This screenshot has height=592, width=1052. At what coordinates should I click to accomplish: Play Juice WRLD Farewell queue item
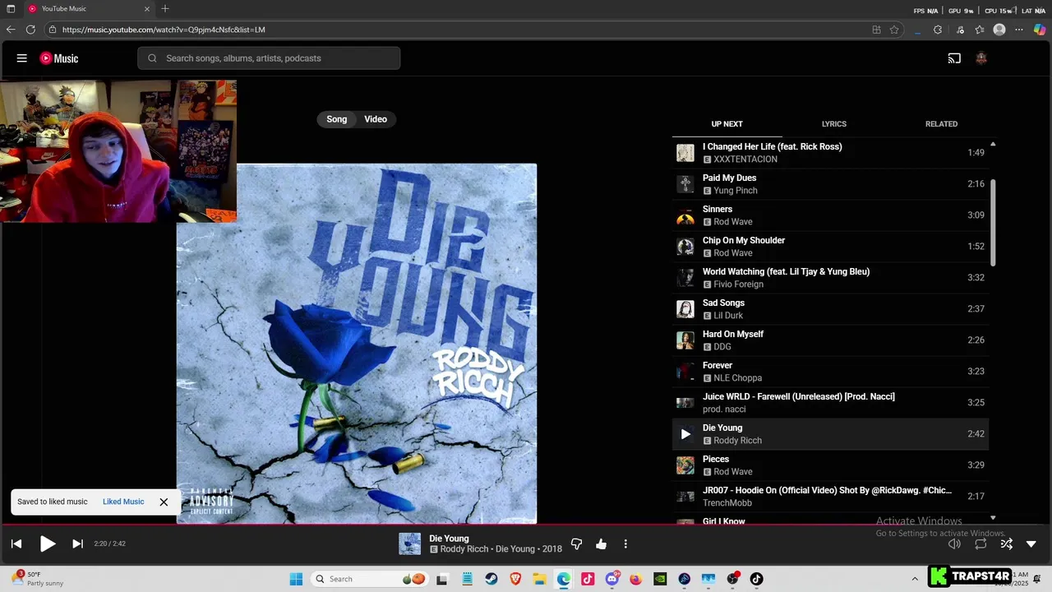830,403
